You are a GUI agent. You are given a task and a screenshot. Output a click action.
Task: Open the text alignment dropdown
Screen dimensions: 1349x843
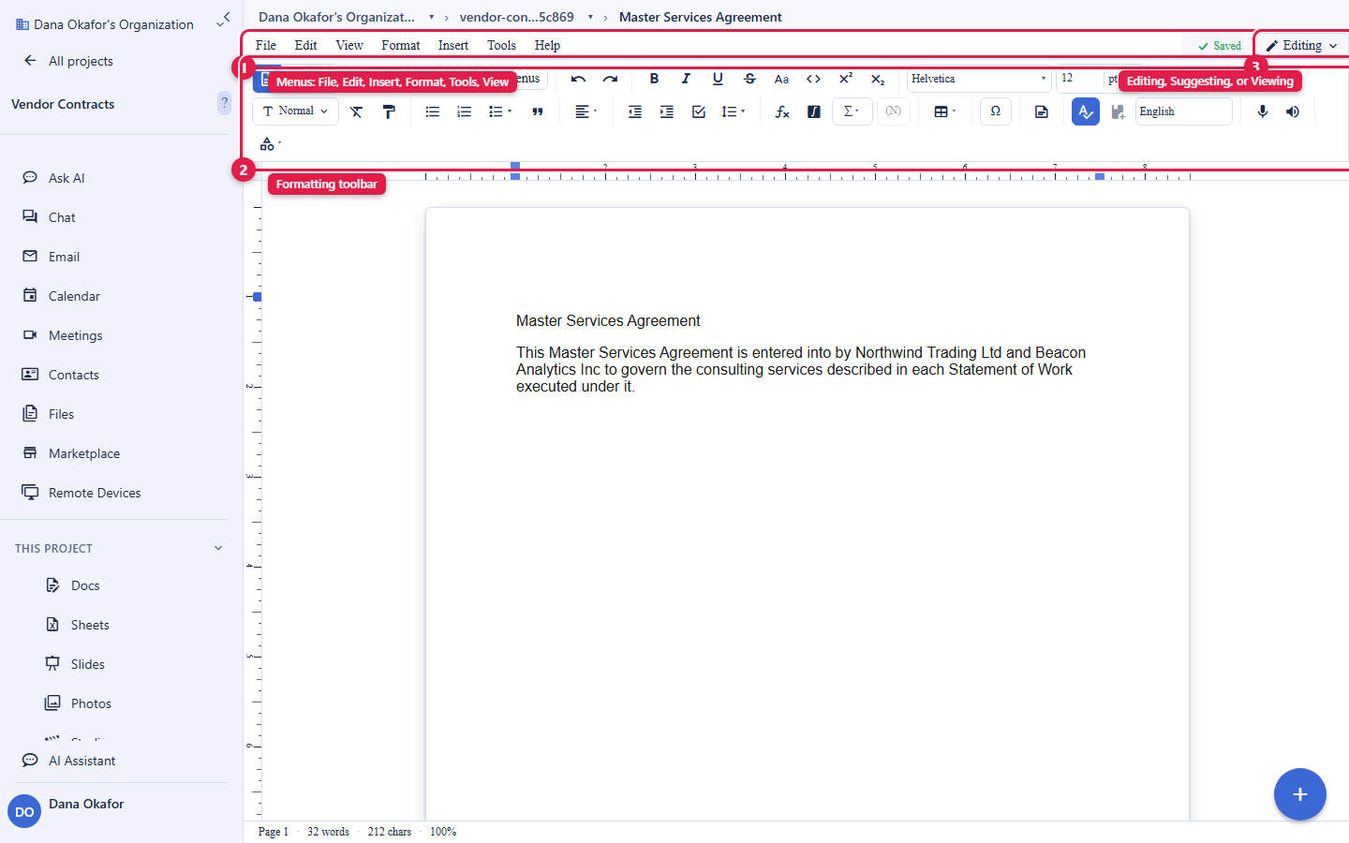point(586,111)
